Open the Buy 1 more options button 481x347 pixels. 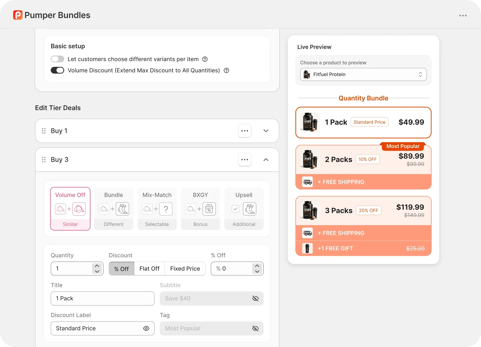(245, 131)
